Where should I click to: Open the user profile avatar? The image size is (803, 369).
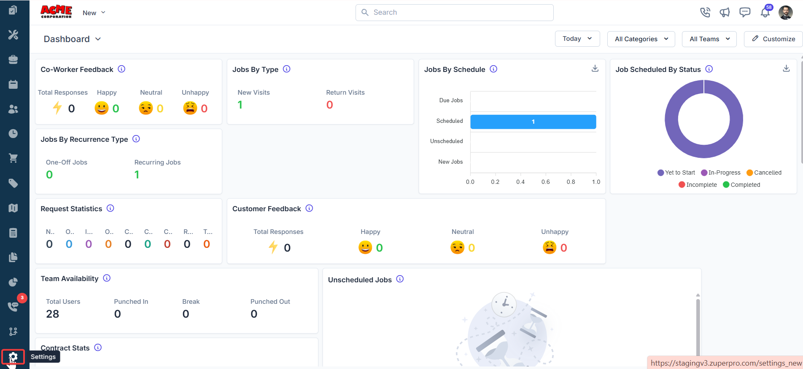(x=785, y=12)
